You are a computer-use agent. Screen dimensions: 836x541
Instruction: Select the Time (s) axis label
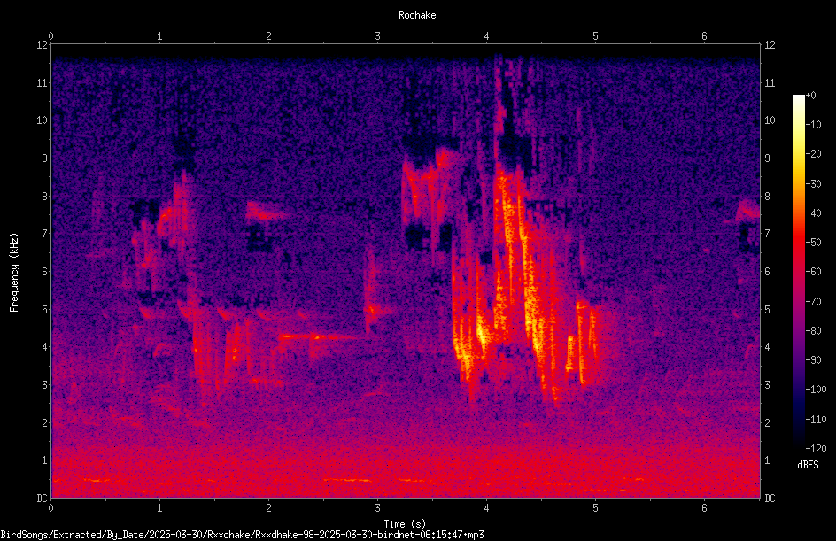[x=406, y=523]
